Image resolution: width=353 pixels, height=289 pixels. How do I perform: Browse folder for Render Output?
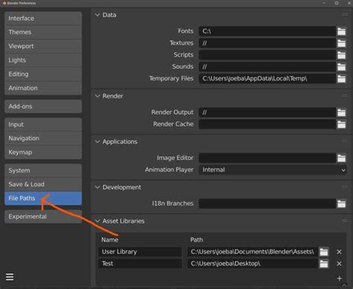click(x=341, y=112)
